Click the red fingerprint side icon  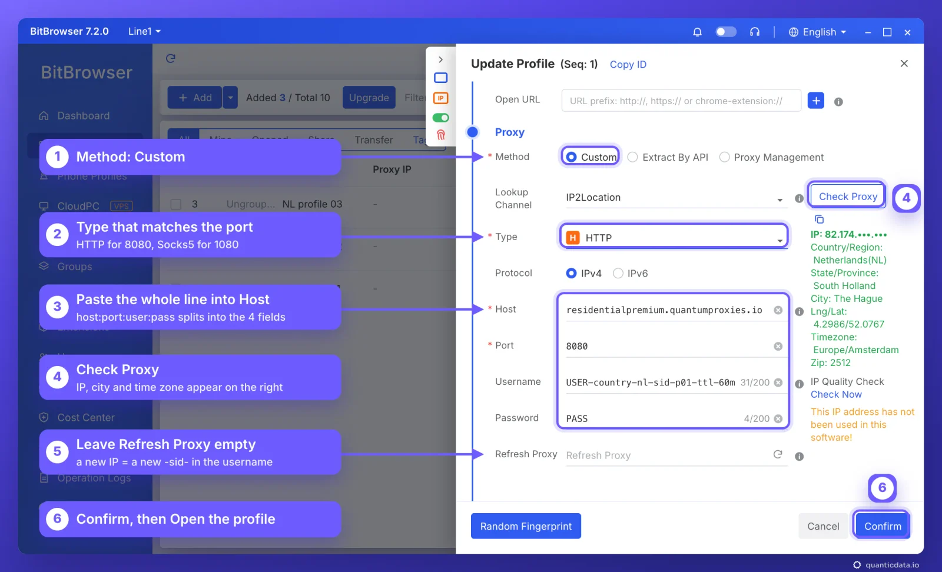tap(440, 135)
